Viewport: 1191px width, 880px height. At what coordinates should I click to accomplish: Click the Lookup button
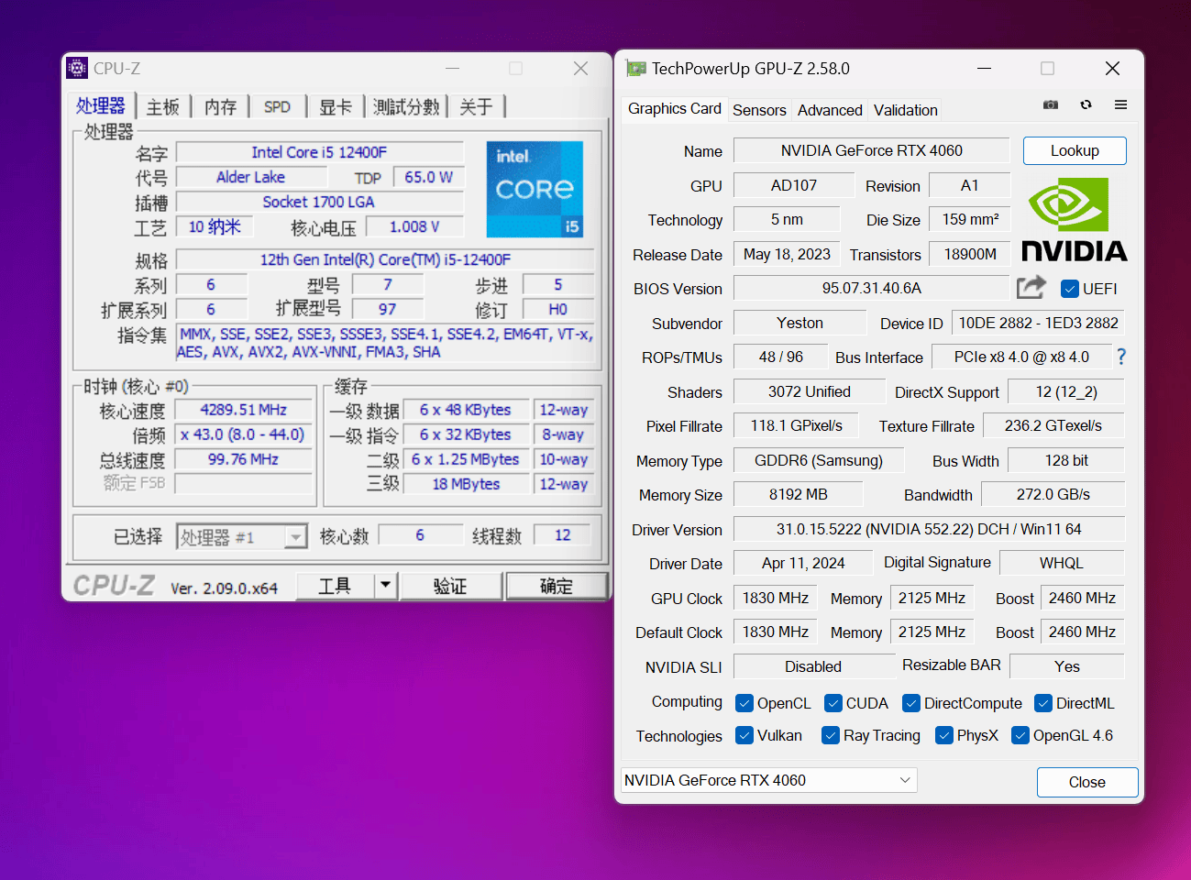(x=1075, y=150)
